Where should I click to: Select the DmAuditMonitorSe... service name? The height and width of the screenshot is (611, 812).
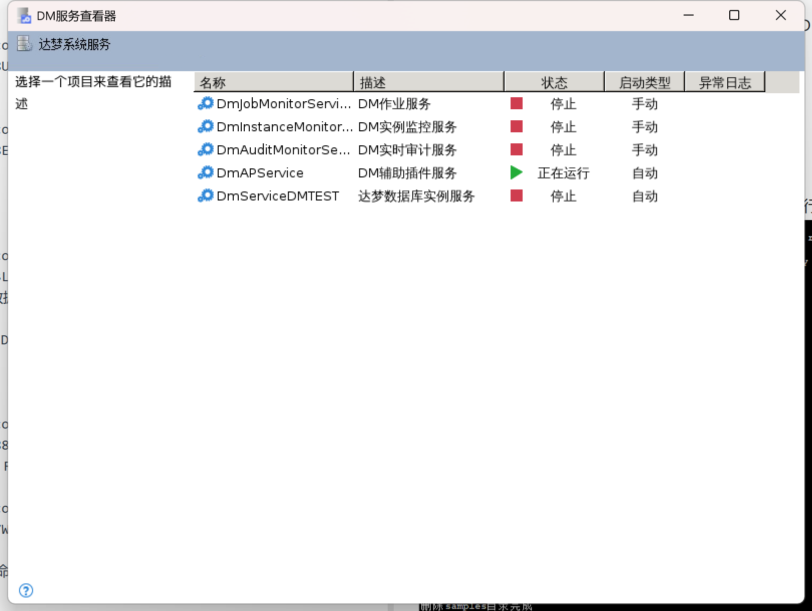pyautogui.click(x=283, y=150)
